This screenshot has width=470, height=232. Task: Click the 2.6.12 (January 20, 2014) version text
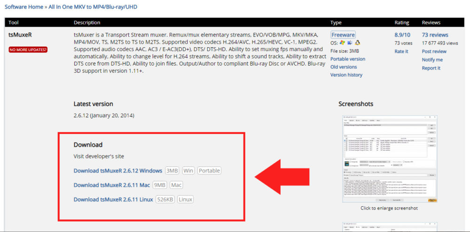click(104, 115)
